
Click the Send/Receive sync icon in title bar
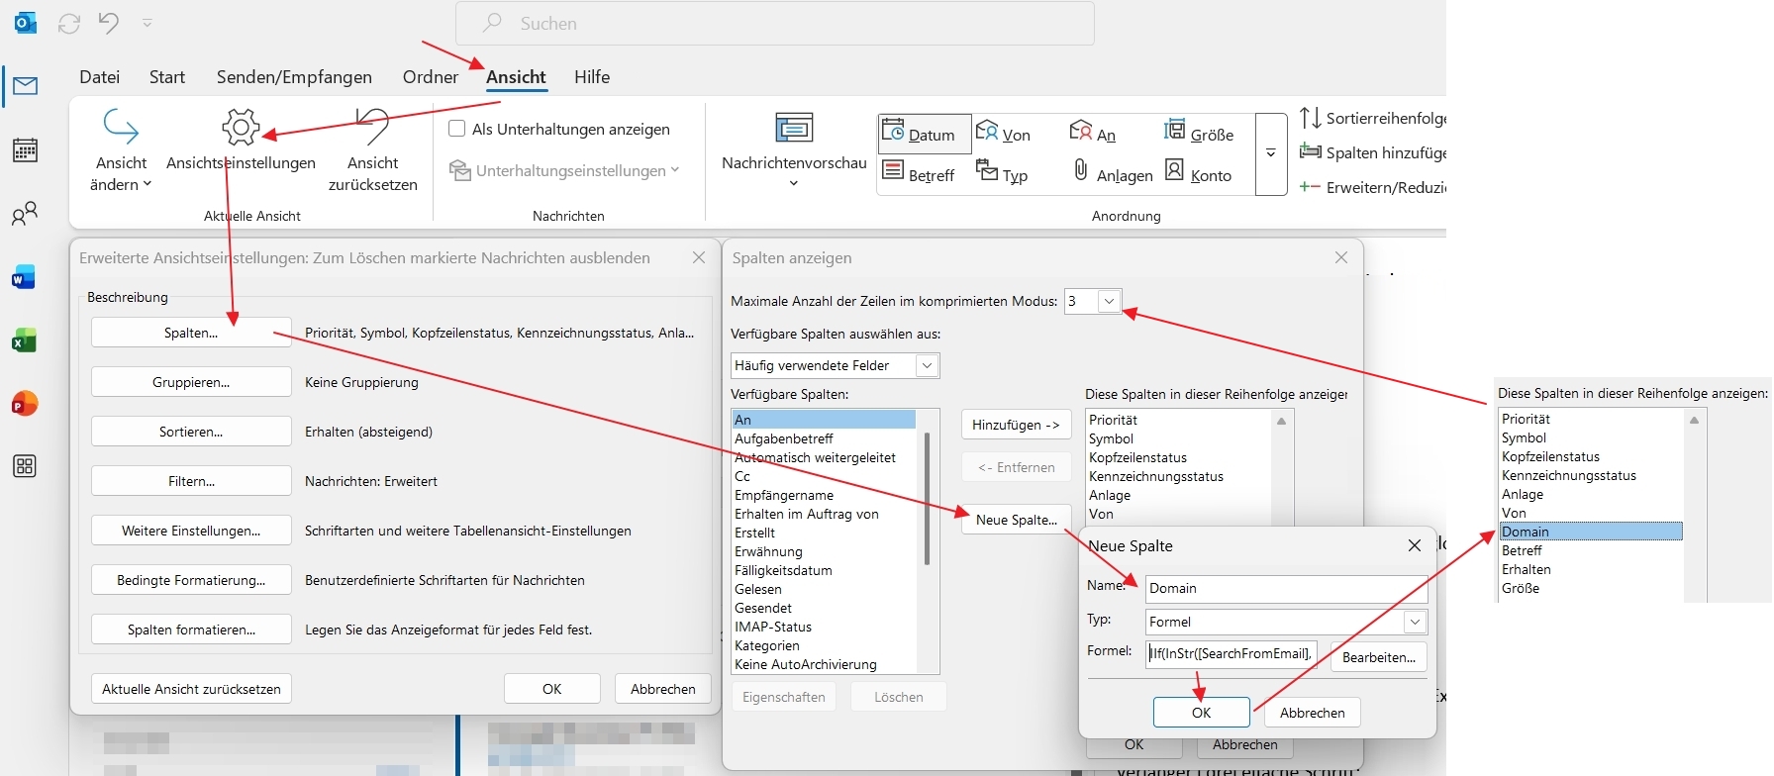tap(69, 23)
